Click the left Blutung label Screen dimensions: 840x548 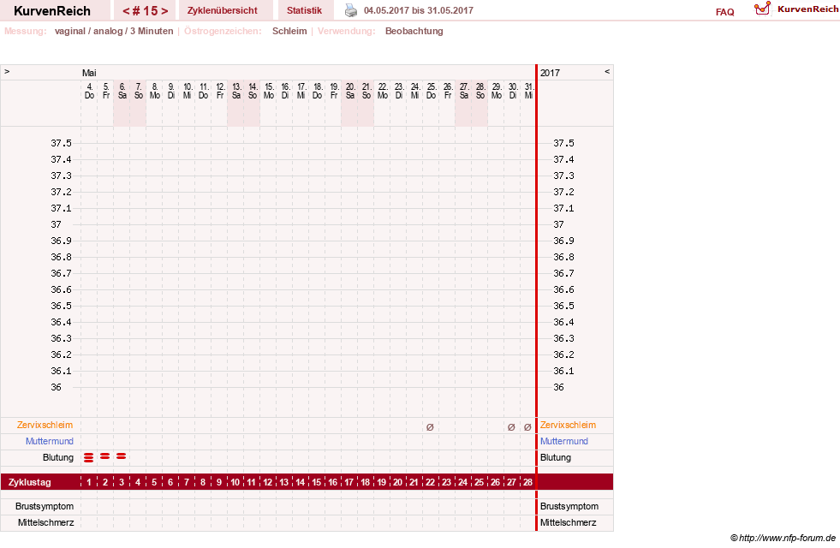58,457
